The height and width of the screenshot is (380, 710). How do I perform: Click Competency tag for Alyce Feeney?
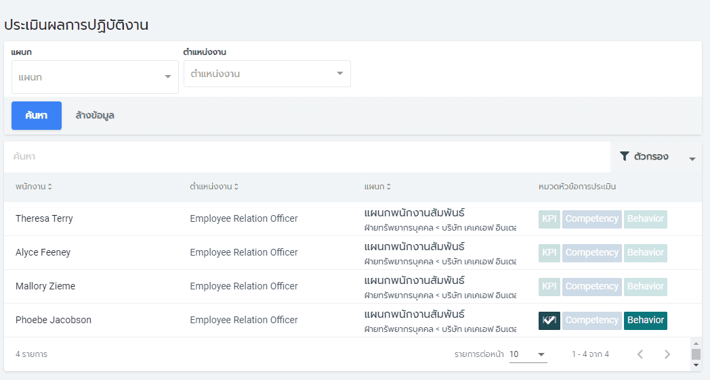coord(592,253)
